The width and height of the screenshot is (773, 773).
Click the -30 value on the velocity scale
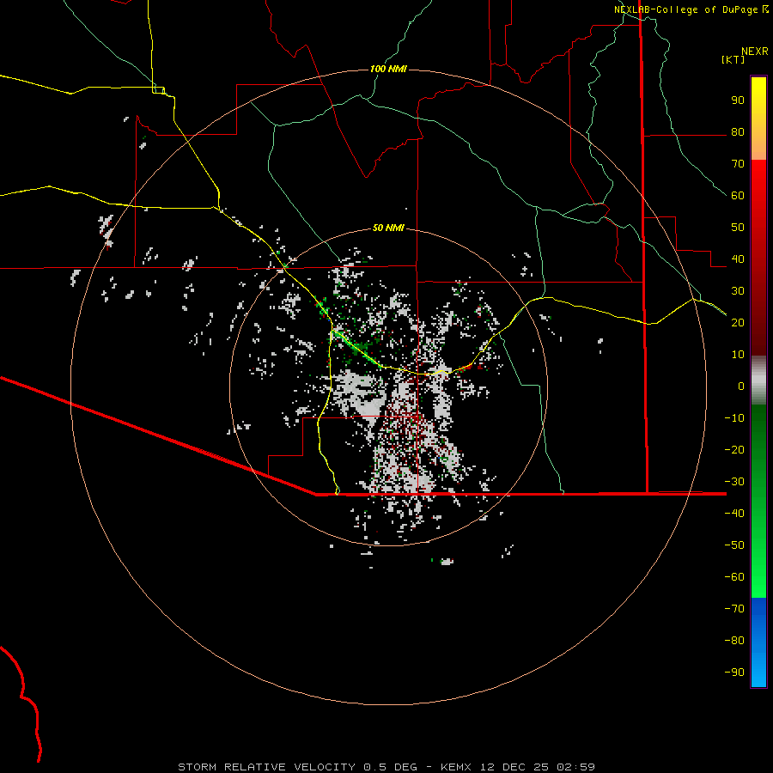(x=734, y=482)
